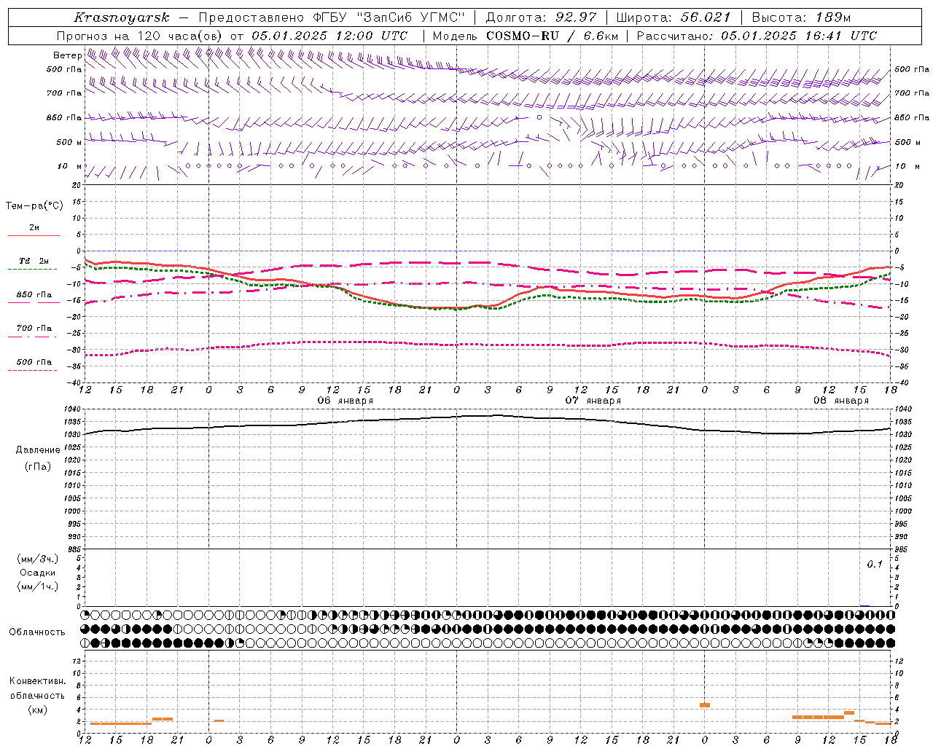This screenshot has width=933, height=746.
Task: Click the 'Высота: 189м' elevation text
Action: (x=801, y=17)
